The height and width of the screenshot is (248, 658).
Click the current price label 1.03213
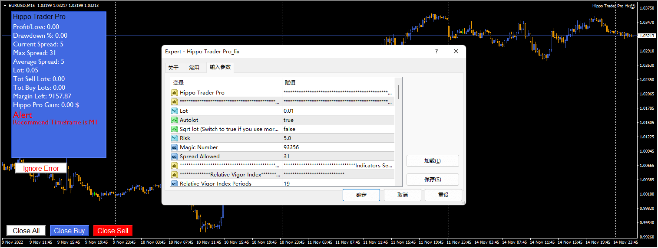tap(646, 36)
